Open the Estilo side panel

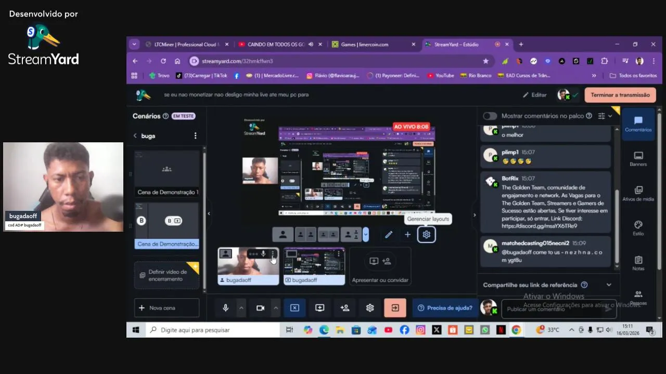click(x=638, y=229)
